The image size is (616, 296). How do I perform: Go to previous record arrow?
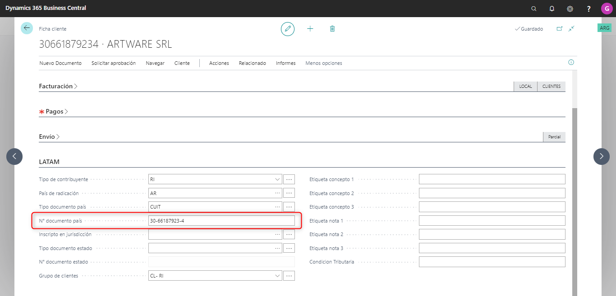[14, 156]
